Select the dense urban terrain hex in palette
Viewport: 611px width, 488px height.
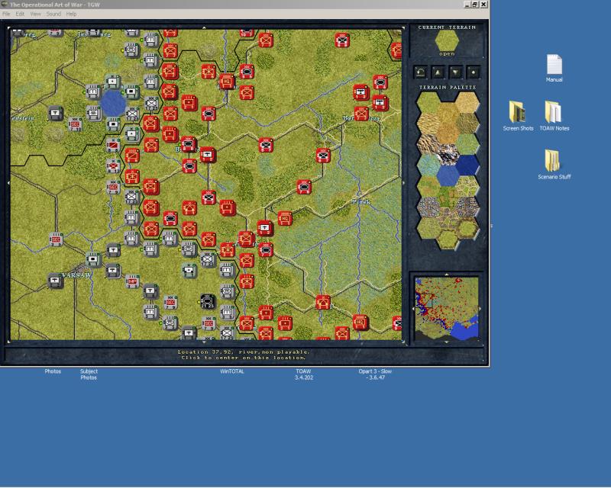(428, 207)
